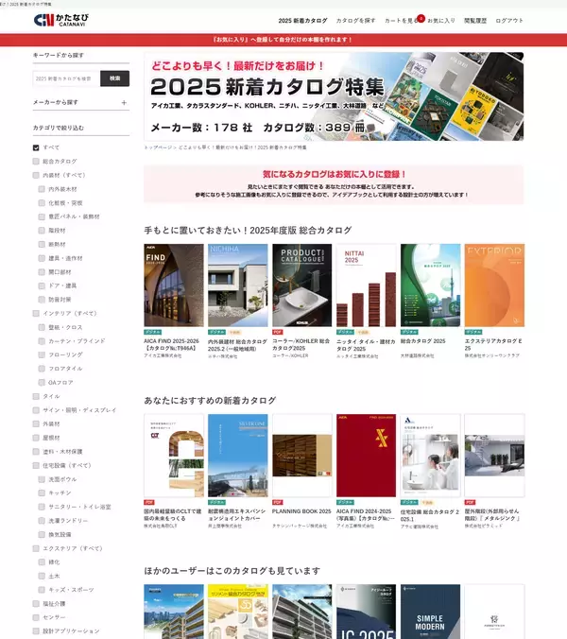Check the タイル category checkbox
567x639 pixels.
pos(36,396)
